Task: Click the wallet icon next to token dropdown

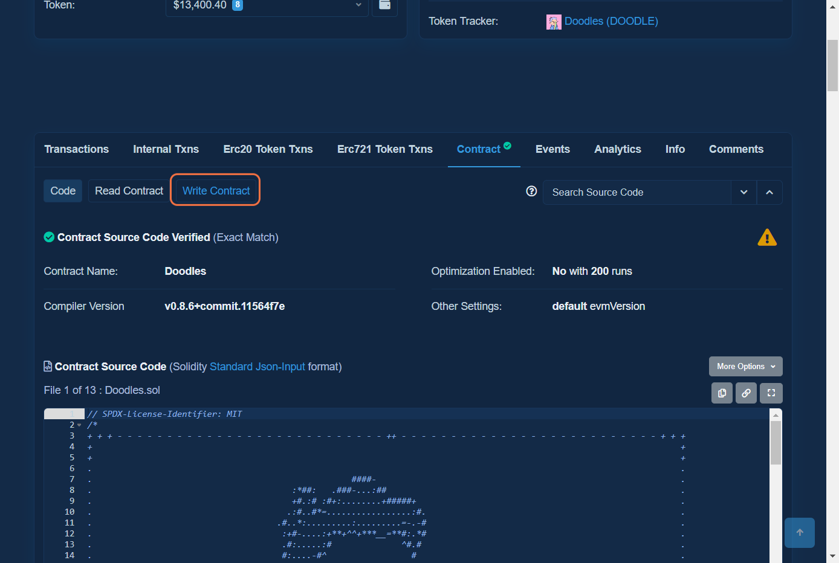Action: point(384,5)
